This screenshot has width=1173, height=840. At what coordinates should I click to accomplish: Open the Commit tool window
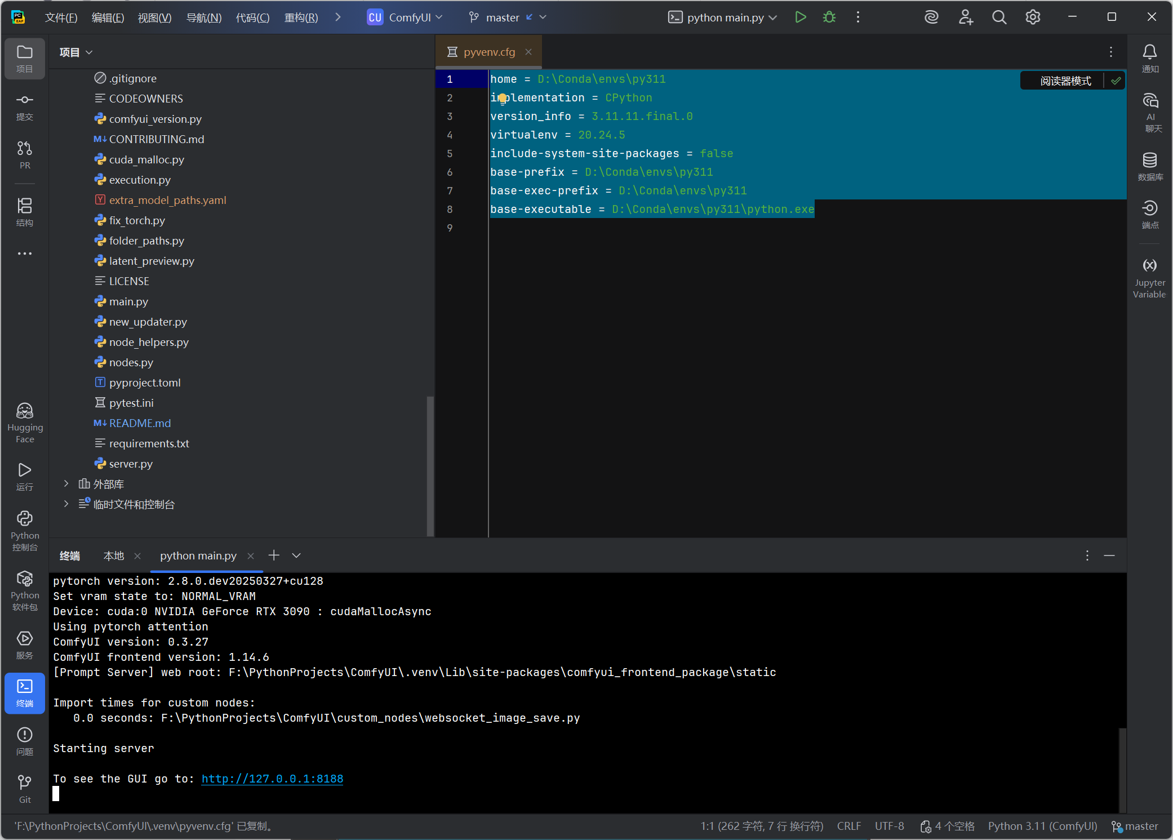25,107
